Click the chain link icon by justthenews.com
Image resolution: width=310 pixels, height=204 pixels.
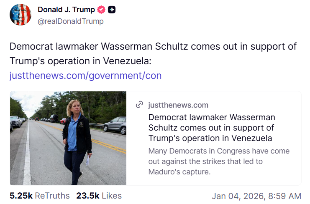click(139, 105)
